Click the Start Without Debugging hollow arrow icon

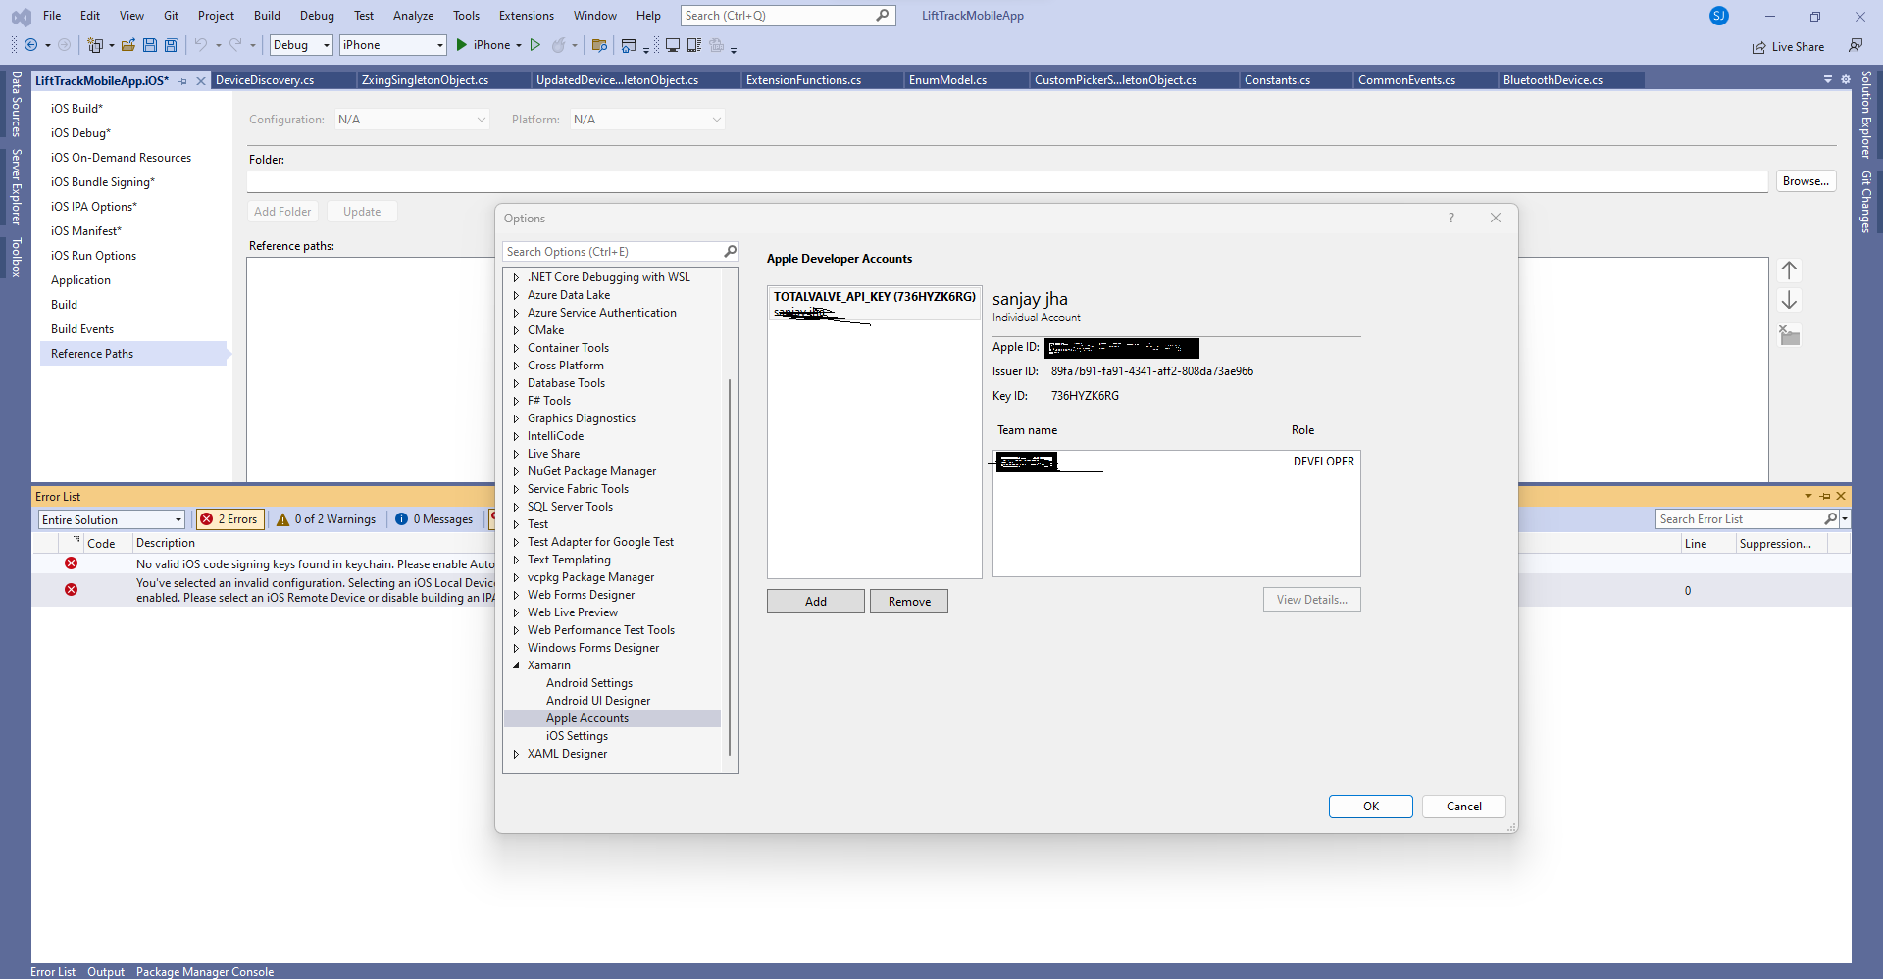(x=535, y=45)
